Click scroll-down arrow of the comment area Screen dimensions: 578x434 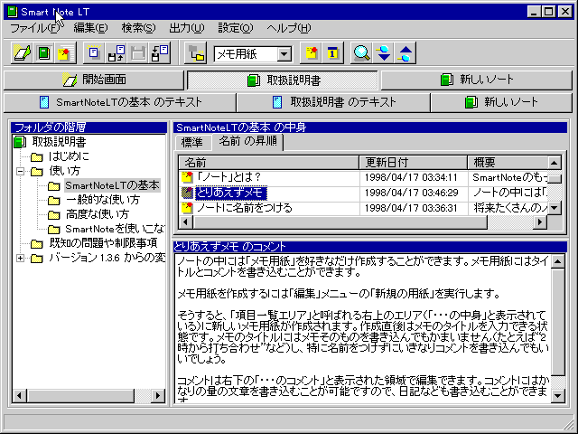click(x=558, y=396)
